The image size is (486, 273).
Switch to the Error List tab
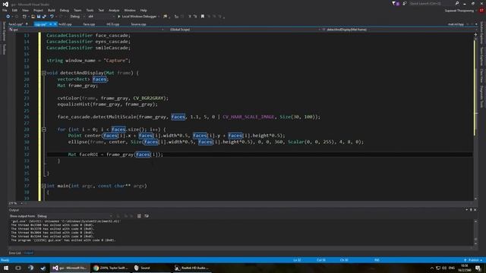click(x=14, y=253)
